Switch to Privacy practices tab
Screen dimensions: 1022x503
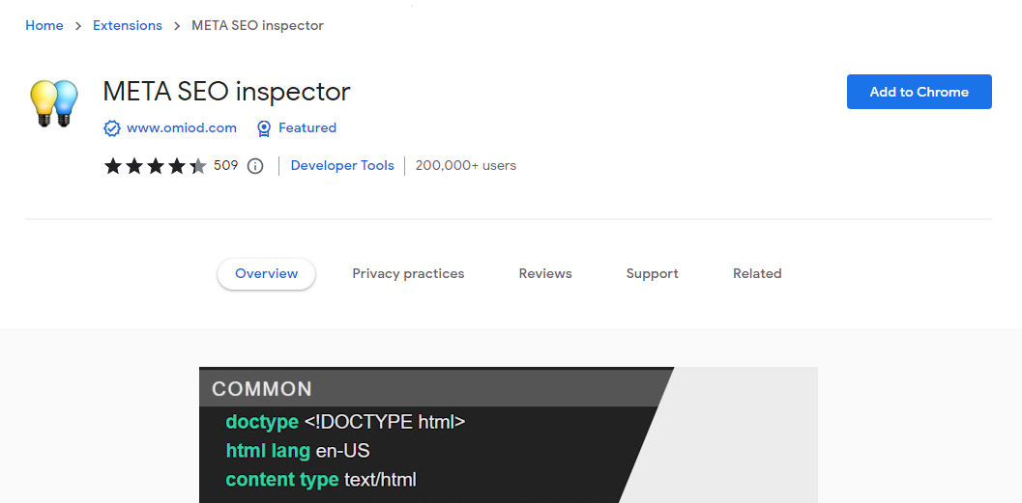pyautogui.click(x=408, y=274)
